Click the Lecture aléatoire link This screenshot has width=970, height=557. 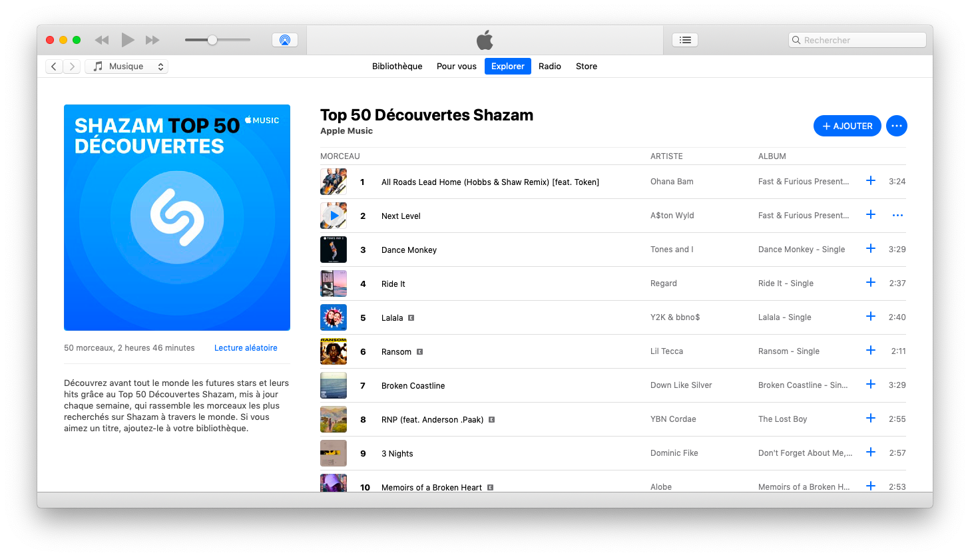tap(246, 348)
